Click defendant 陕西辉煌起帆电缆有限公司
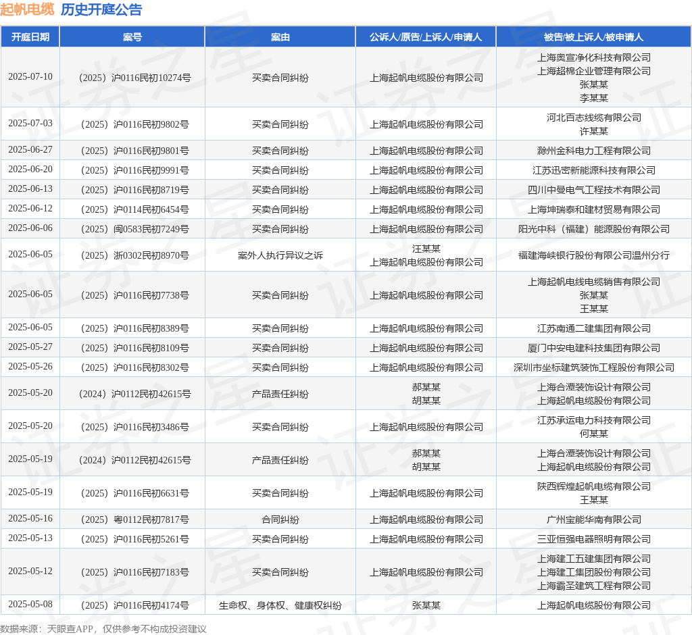Viewport: 692px width, 635px height. (593, 487)
